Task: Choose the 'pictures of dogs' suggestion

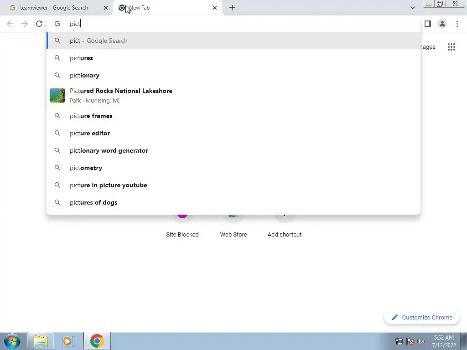Action: 233,202
